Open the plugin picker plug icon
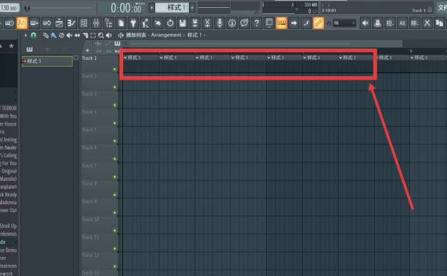 [133, 23]
